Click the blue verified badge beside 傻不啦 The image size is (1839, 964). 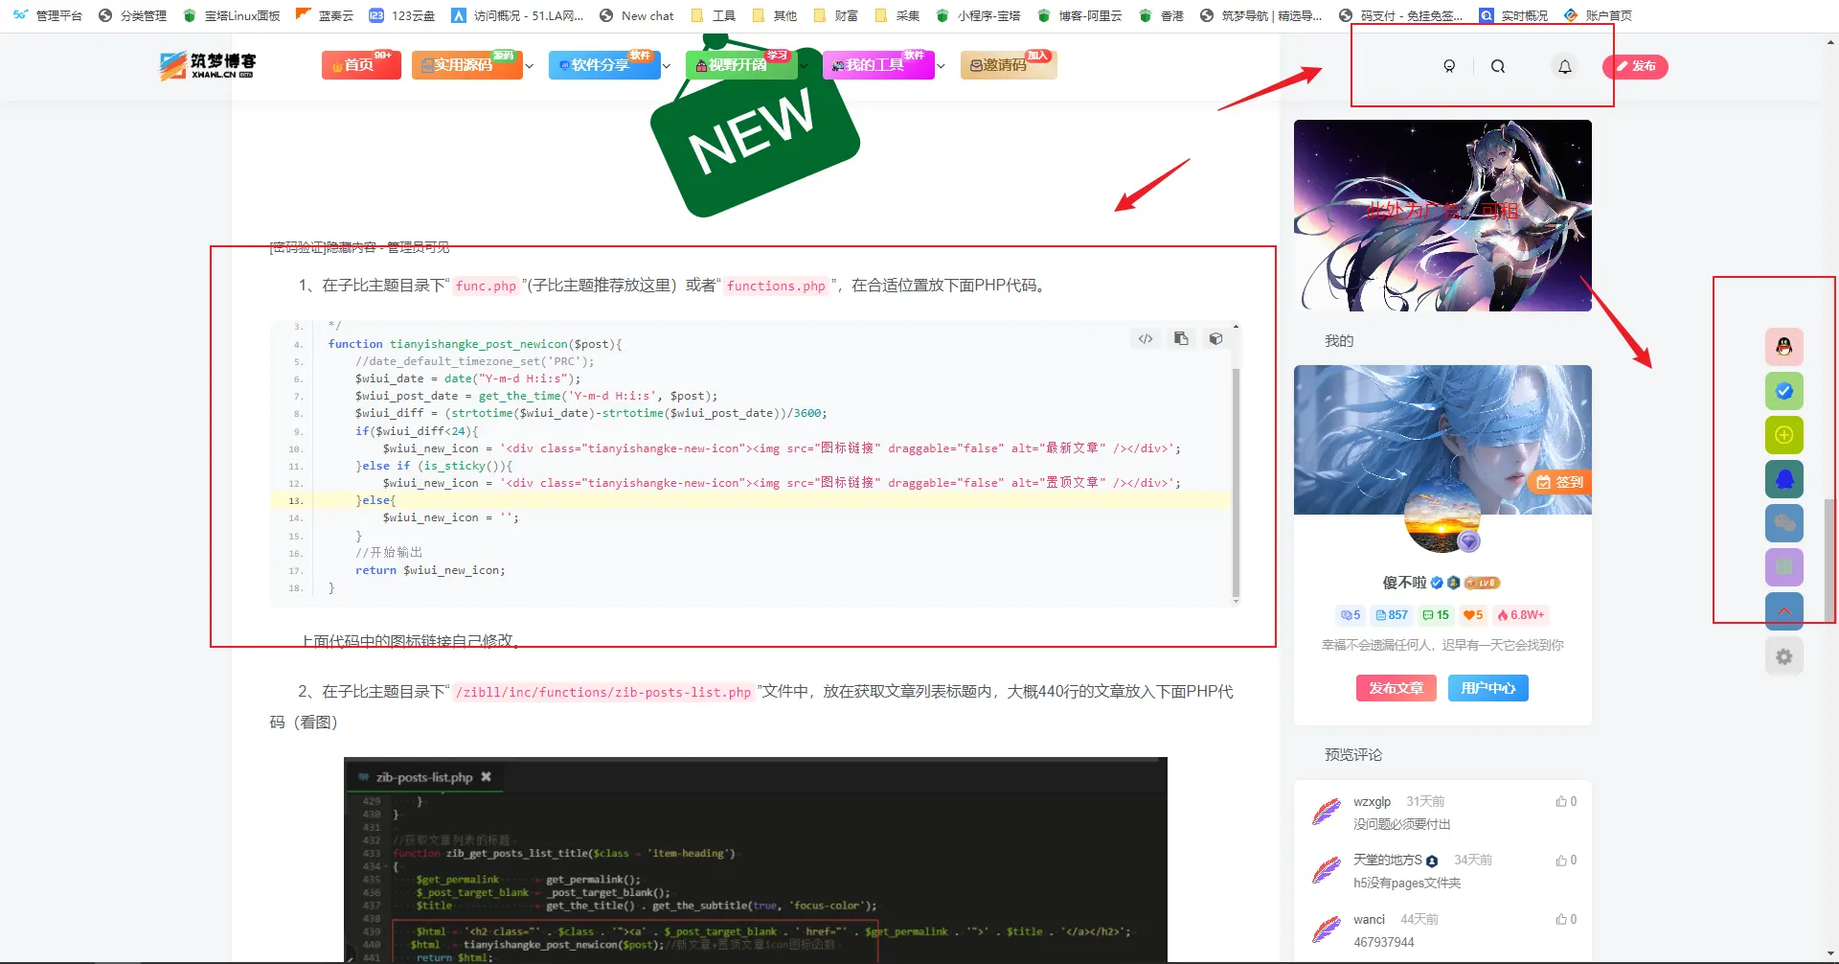click(1437, 583)
